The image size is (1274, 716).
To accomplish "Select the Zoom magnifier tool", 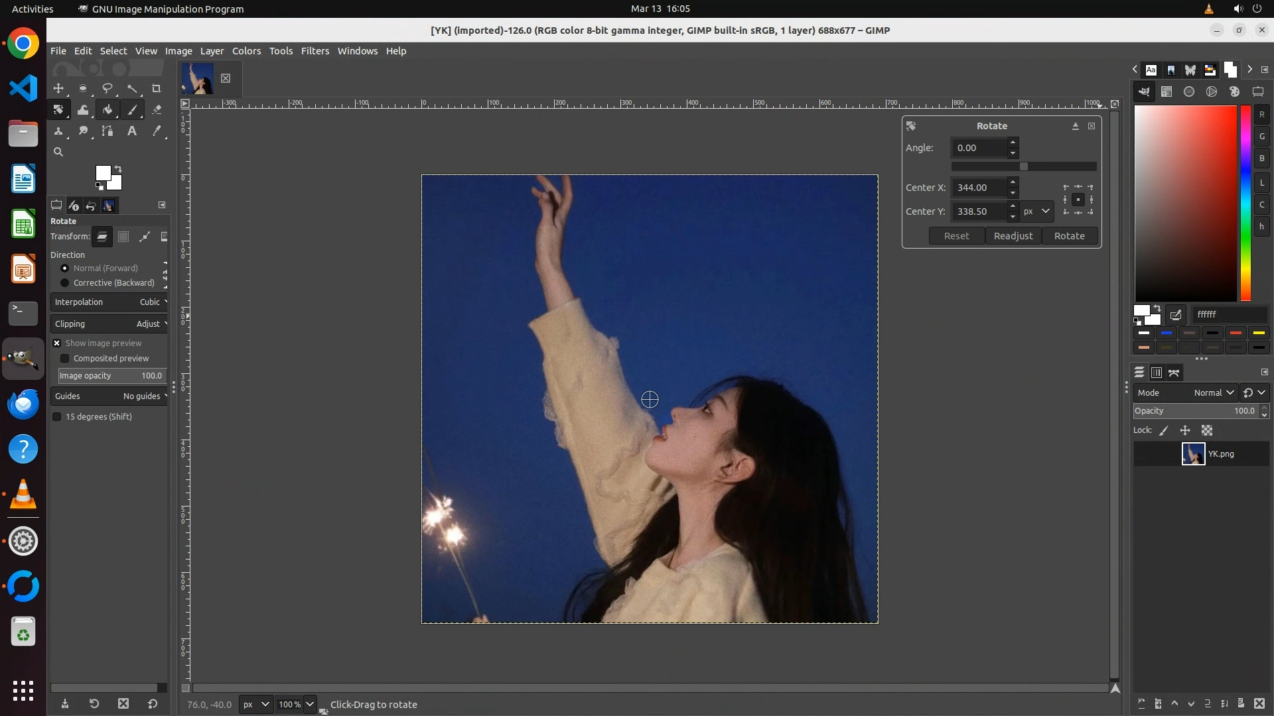I will click(58, 152).
